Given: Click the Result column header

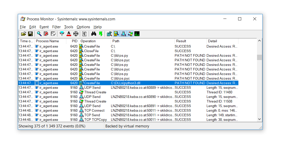Looking at the screenshot, I should pos(181,41).
